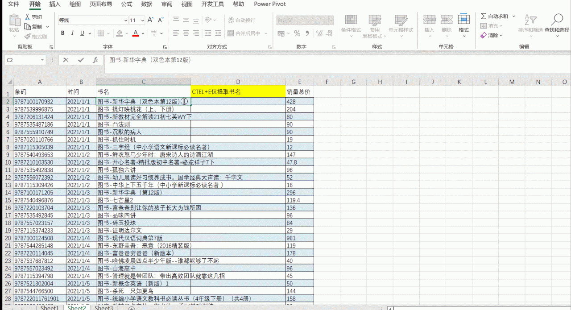The height and width of the screenshot is (310, 571).
Task: Click the red font color swatch
Action: (136, 33)
